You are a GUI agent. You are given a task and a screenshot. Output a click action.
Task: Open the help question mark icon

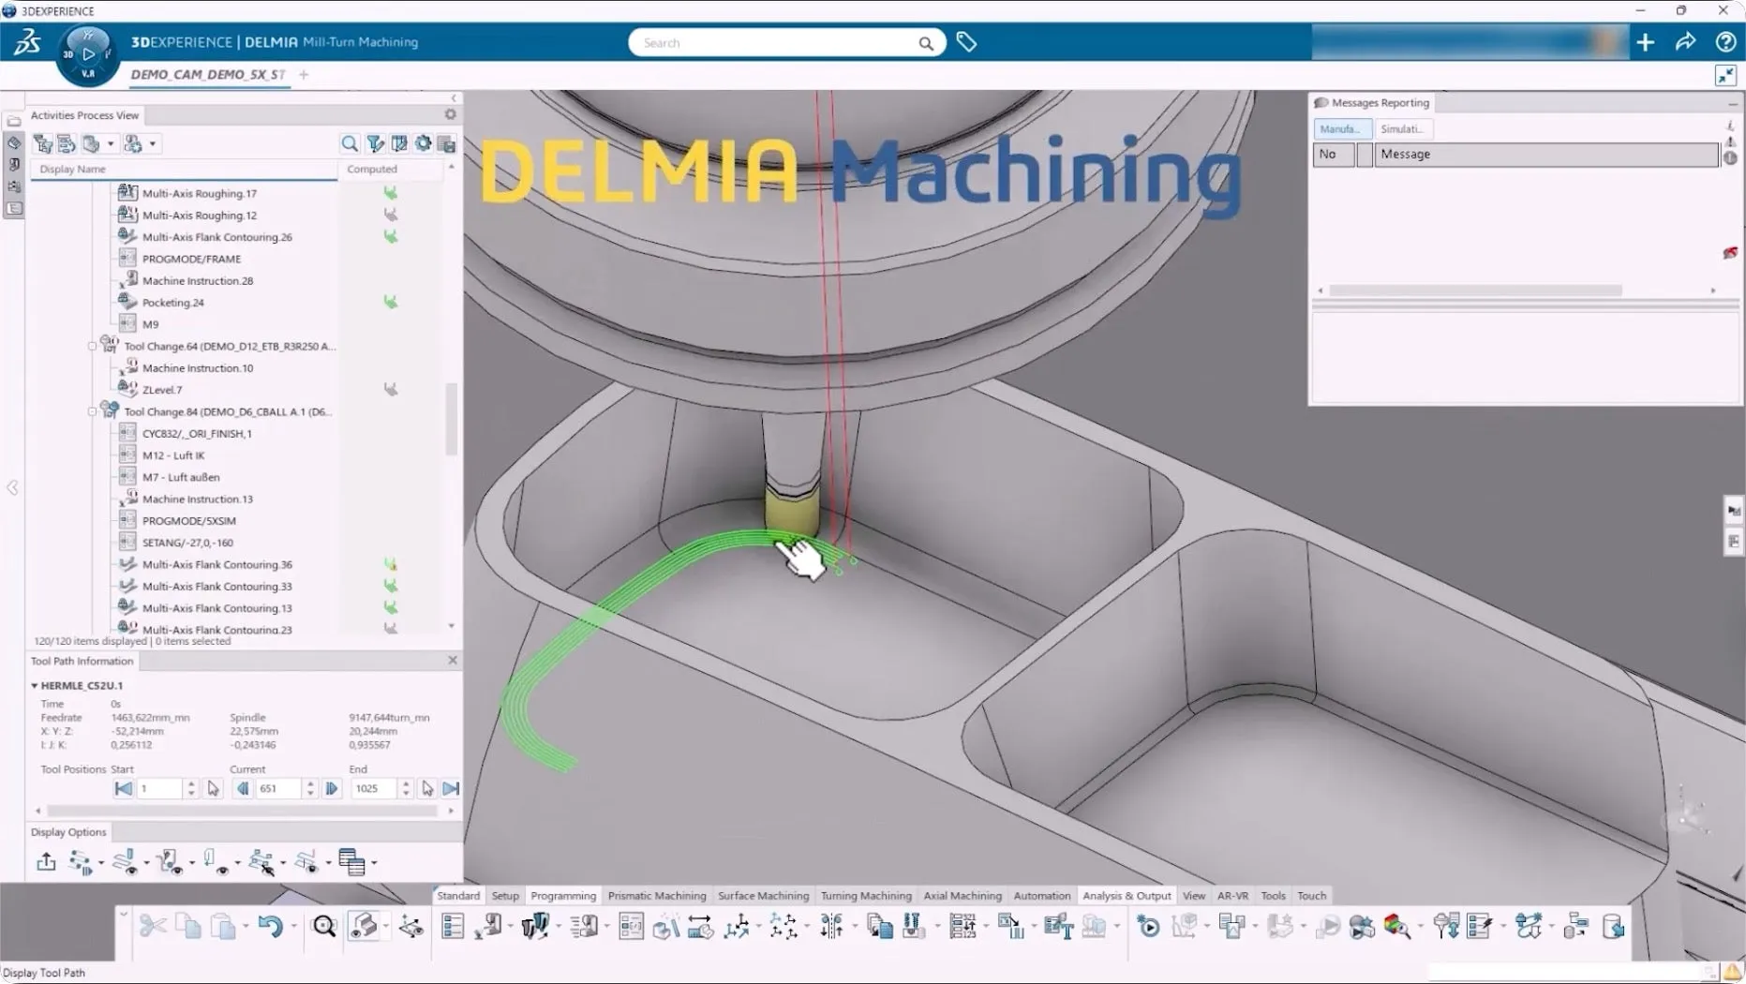tap(1725, 42)
